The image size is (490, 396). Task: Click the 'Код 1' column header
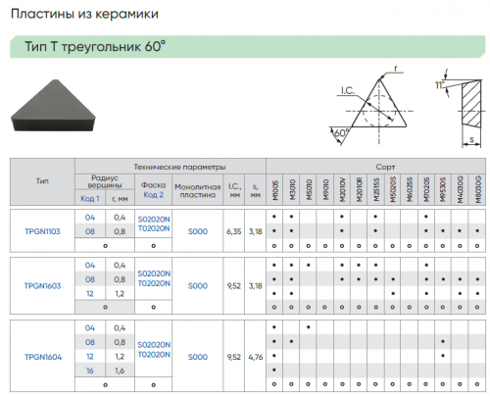90,199
